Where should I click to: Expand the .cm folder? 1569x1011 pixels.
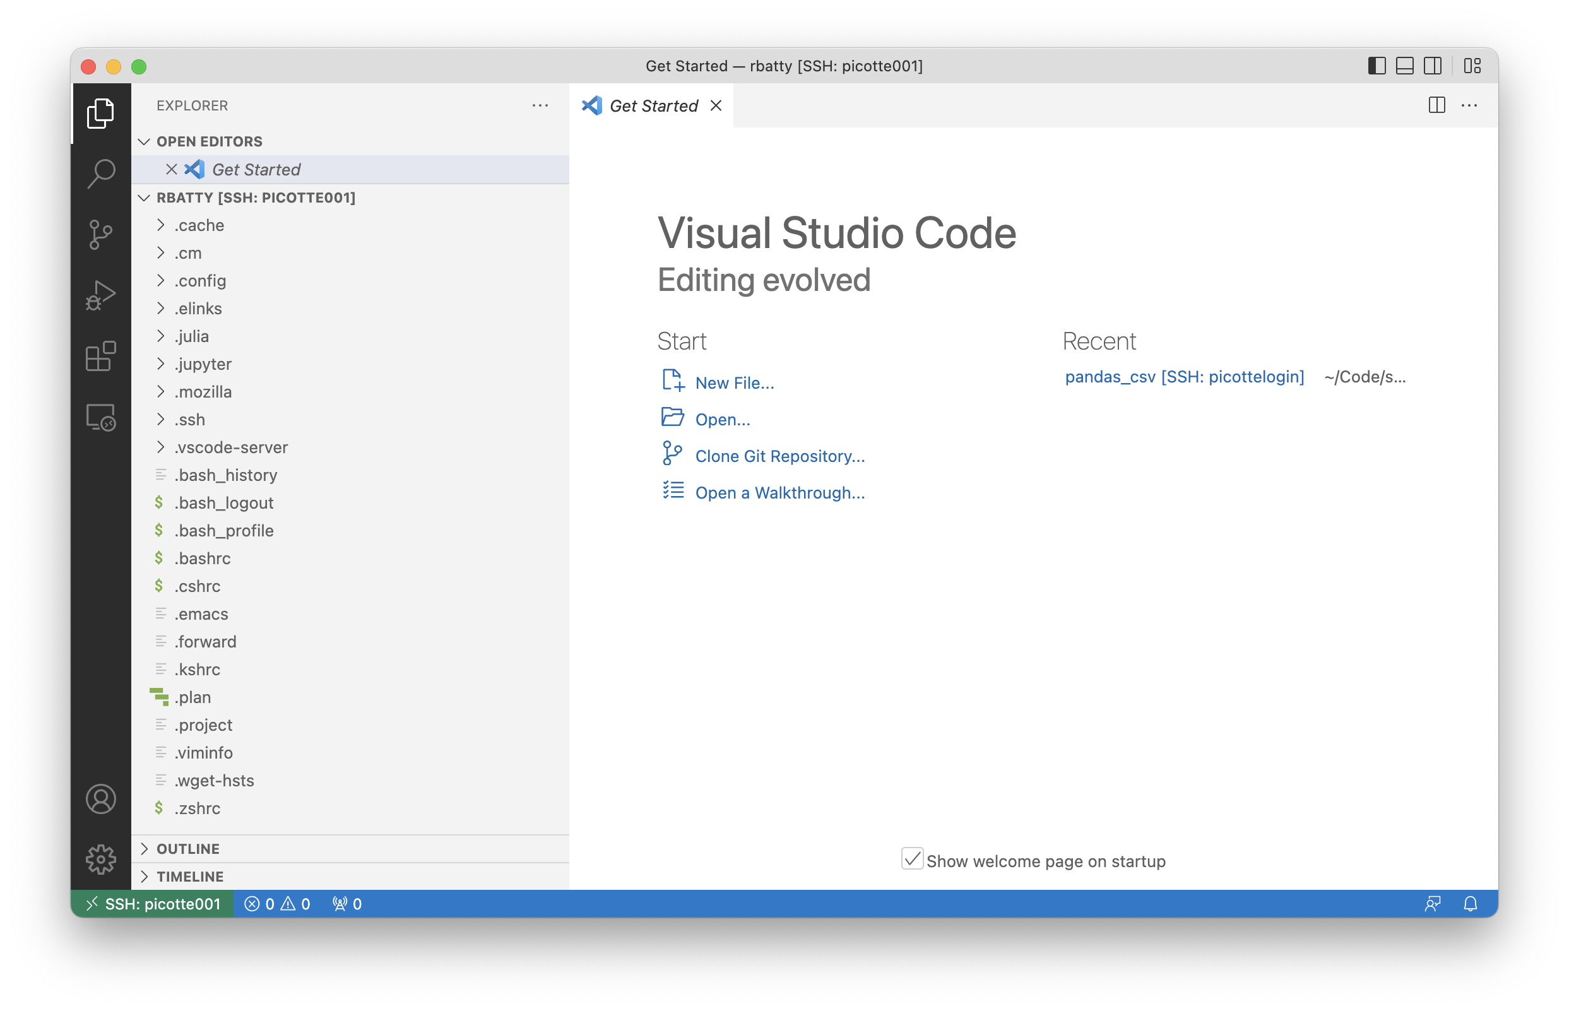click(x=350, y=252)
